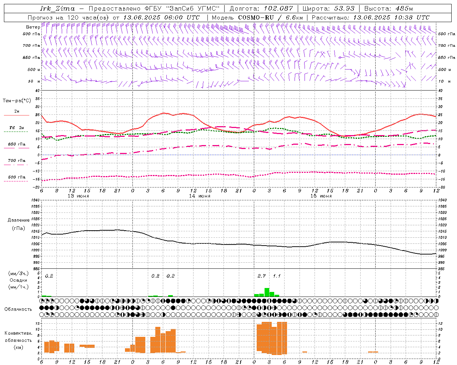Click the 'Td 2м' dew point legend label
The width and height of the screenshot is (457, 365).
tap(17, 128)
